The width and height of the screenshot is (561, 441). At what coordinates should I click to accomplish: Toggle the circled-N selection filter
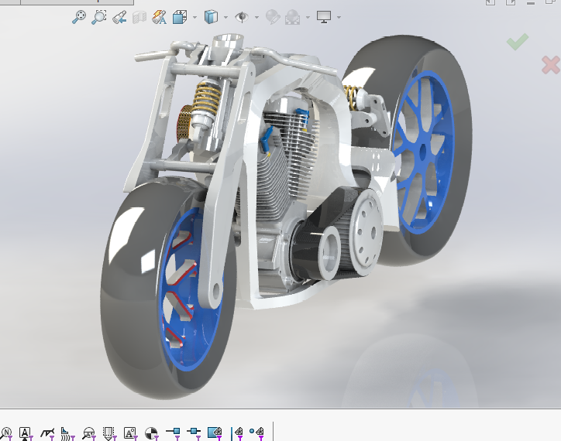(6, 432)
